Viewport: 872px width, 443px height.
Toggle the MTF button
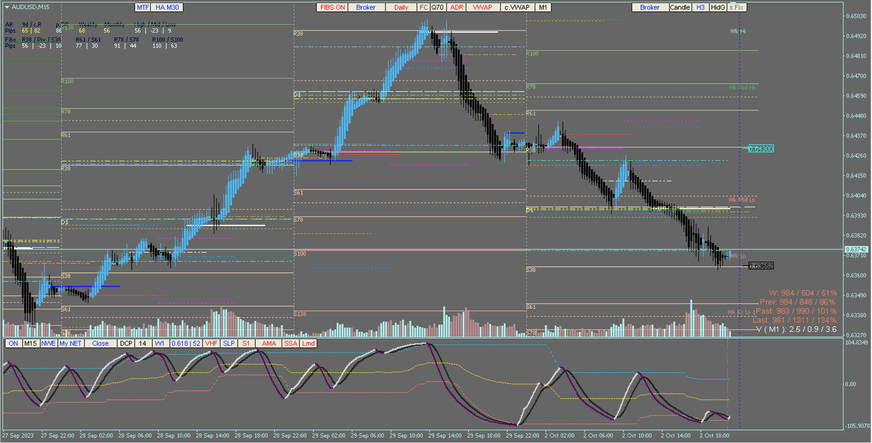(x=143, y=8)
